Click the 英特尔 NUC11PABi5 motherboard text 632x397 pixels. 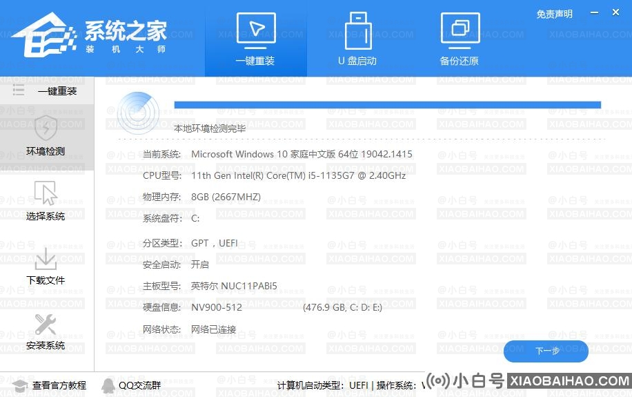point(234,286)
